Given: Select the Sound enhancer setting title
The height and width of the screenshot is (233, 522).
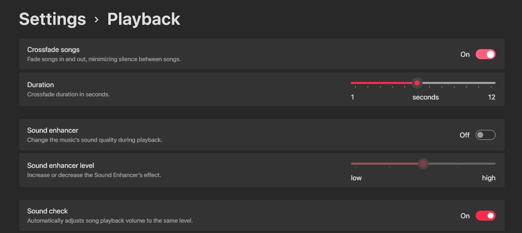Looking at the screenshot, I should [x=53, y=130].
